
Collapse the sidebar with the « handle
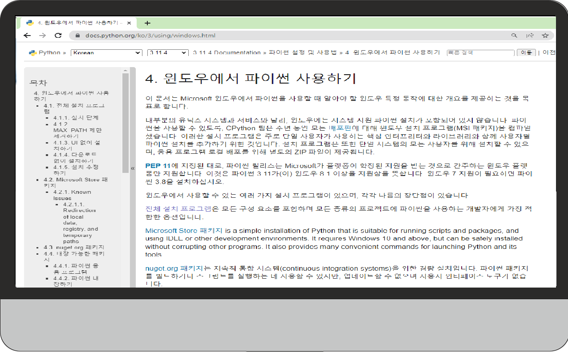133,168
